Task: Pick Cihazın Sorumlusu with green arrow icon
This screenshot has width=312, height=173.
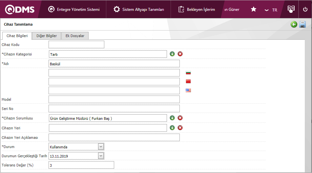Action: coord(172,118)
